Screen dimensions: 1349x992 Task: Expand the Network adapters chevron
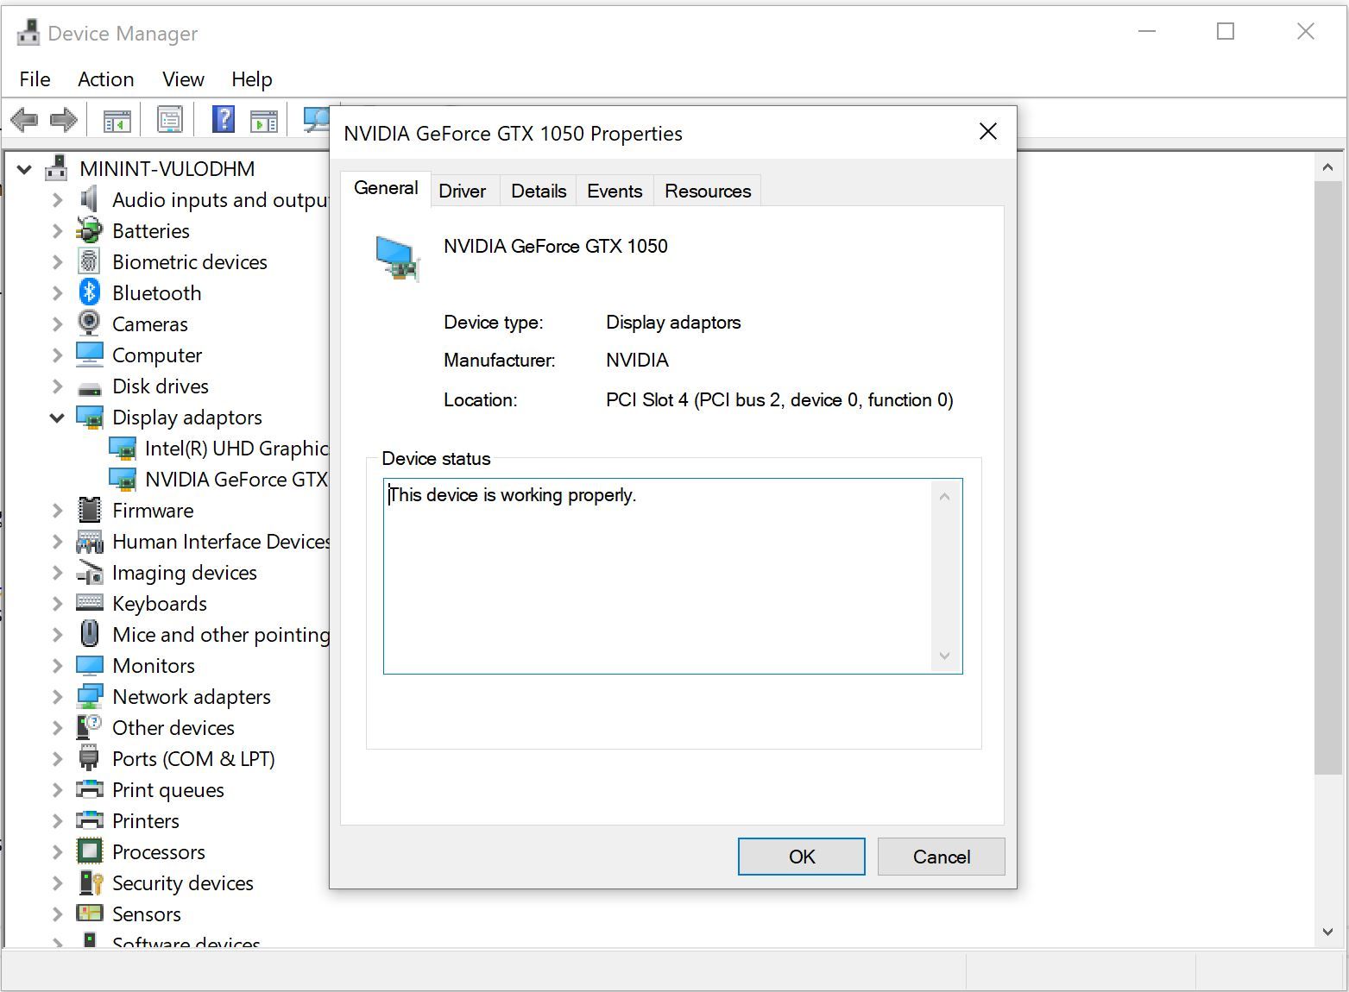57,697
